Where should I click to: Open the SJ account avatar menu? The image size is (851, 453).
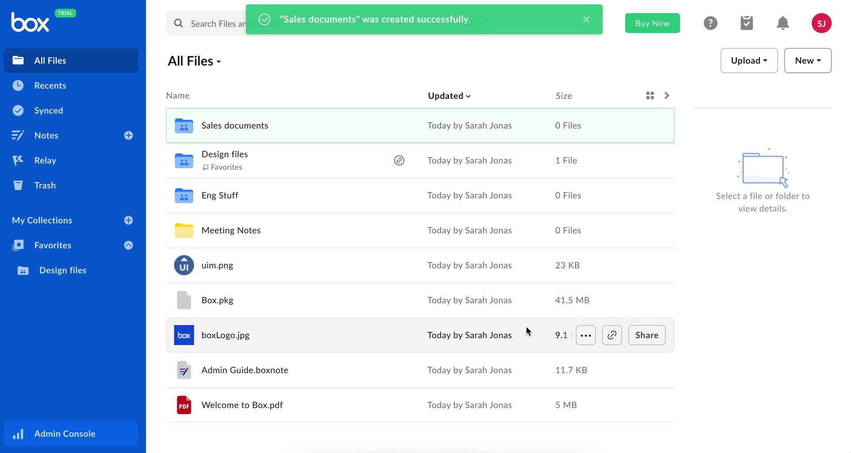coord(821,23)
